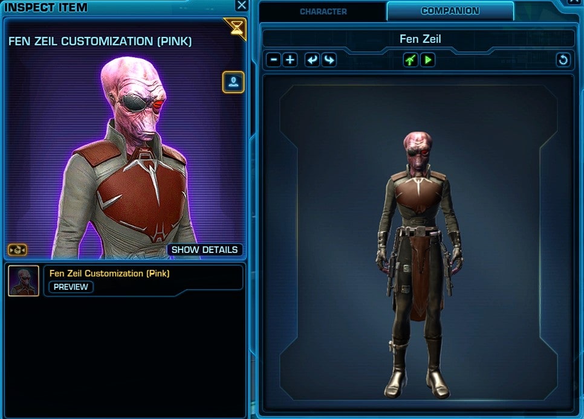Select the Companion tab
The height and width of the screenshot is (419, 584).
click(x=450, y=11)
